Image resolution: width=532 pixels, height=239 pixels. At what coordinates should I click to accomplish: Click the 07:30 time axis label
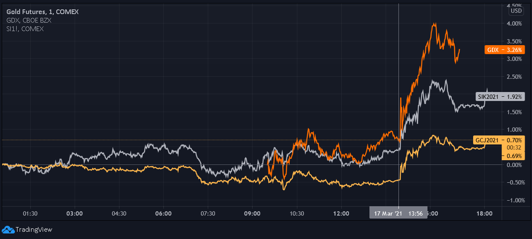click(208, 213)
